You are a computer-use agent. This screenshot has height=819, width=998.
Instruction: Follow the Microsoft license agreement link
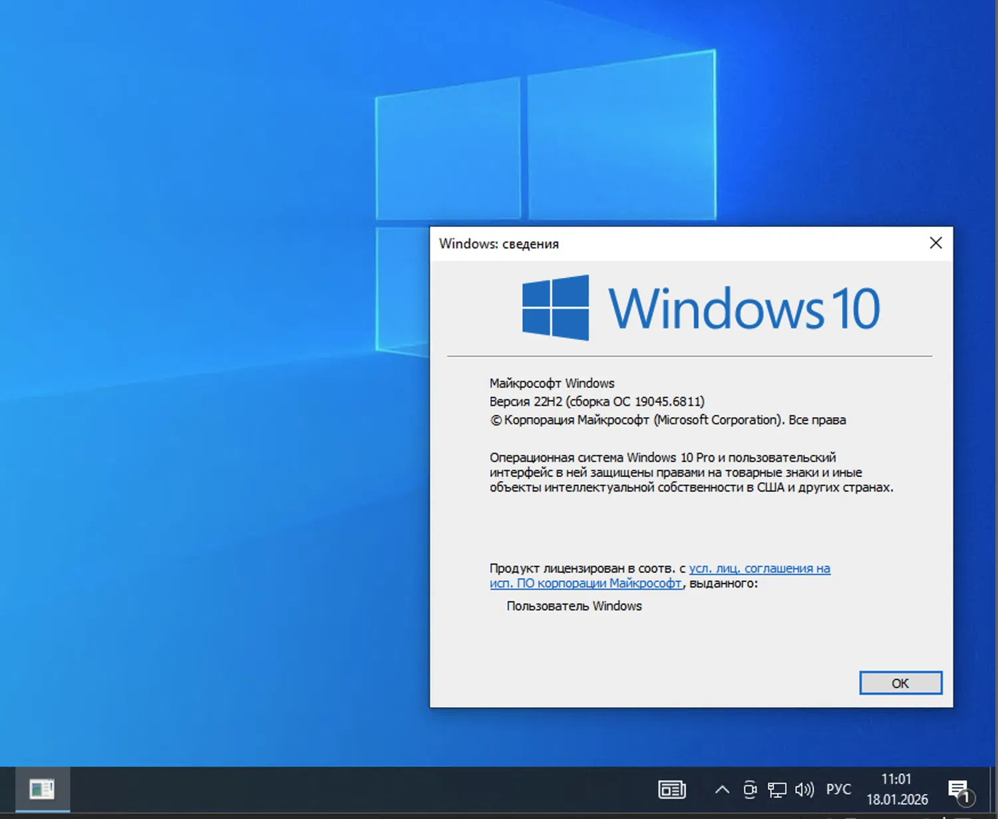coord(758,569)
